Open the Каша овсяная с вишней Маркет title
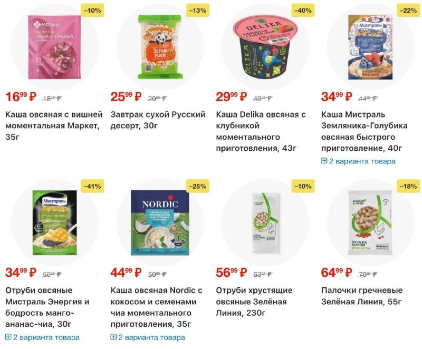Viewport: 422px width, 349px height. [52, 125]
